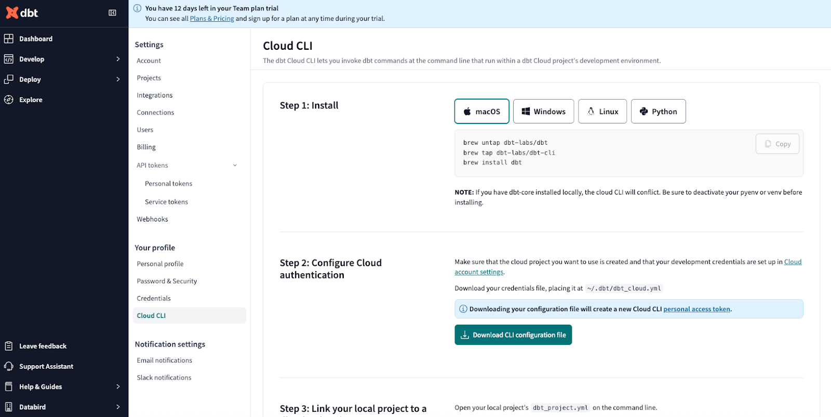Go to Projects settings

point(149,78)
